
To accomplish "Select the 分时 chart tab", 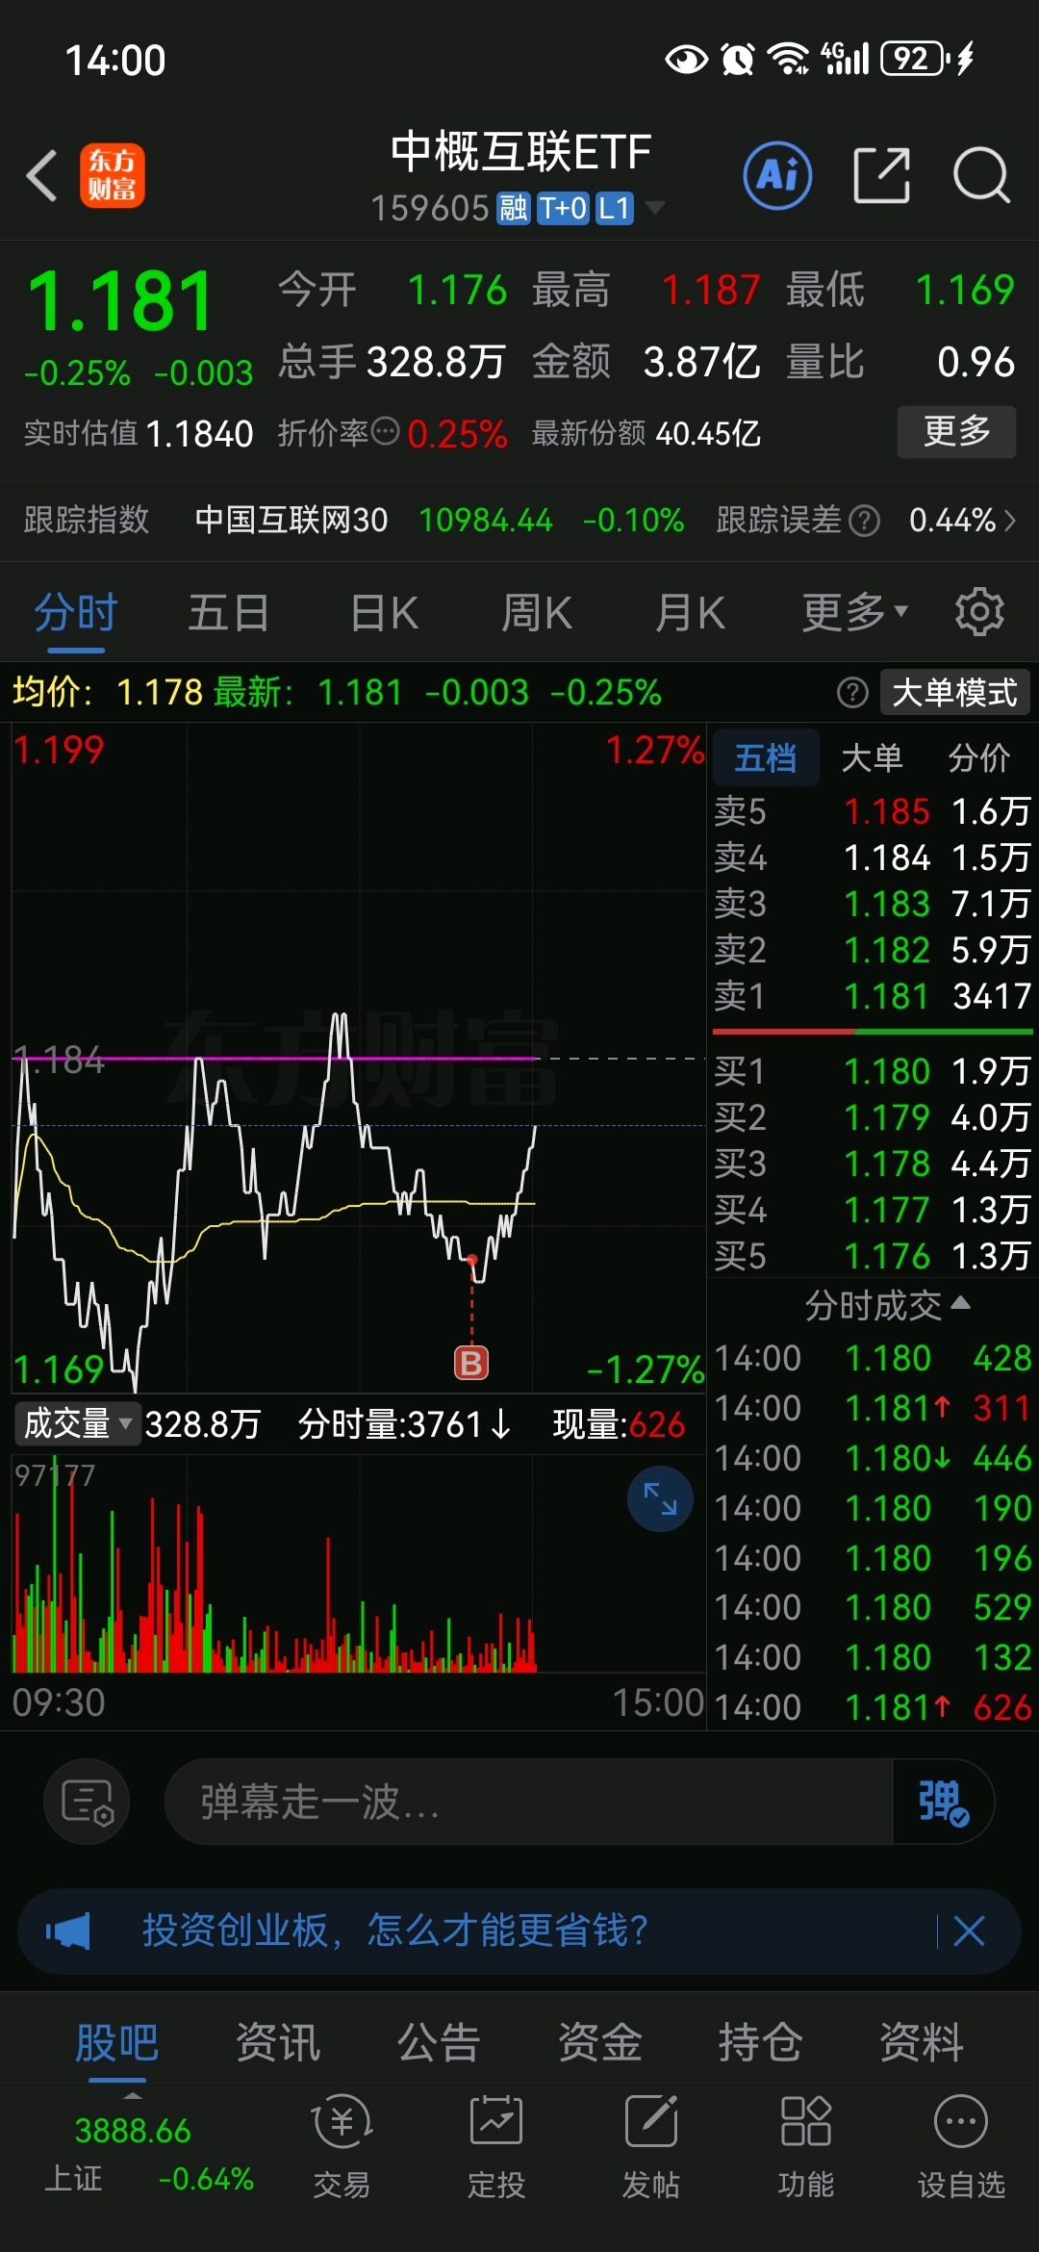I will [76, 613].
